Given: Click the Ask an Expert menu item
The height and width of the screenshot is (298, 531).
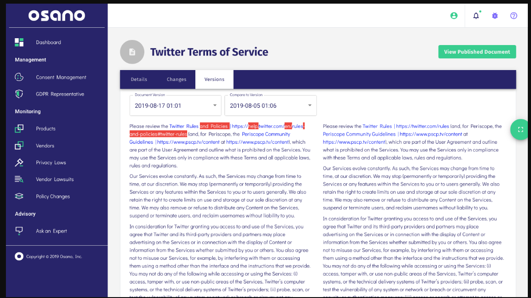Looking at the screenshot, I should 51,231.
